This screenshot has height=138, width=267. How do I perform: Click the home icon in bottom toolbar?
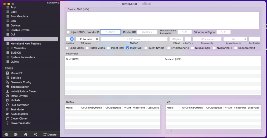25,134
